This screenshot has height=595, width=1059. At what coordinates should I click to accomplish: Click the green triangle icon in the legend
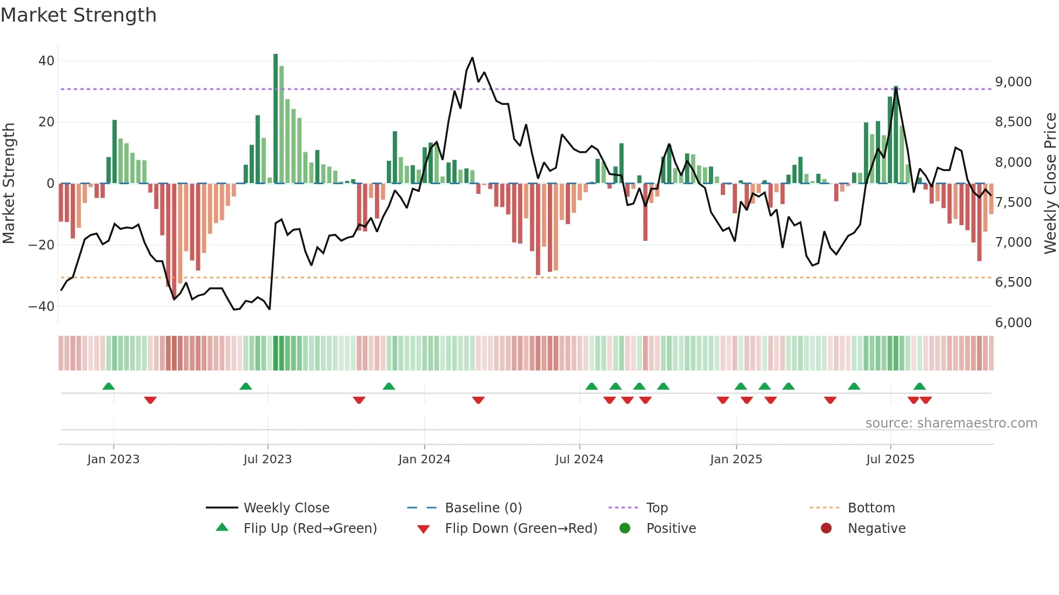coord(222,527)
